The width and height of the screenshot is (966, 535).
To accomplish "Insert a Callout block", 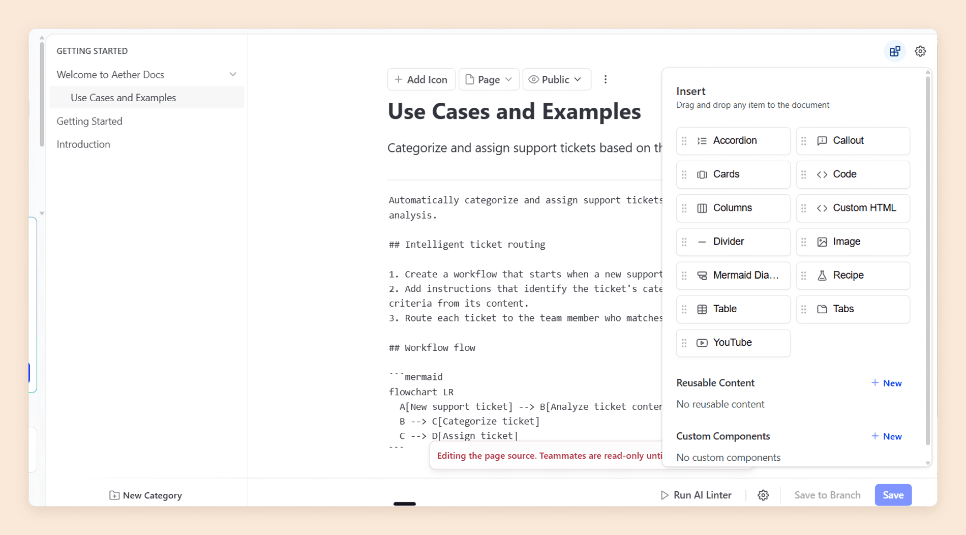I will coord(853,141).
